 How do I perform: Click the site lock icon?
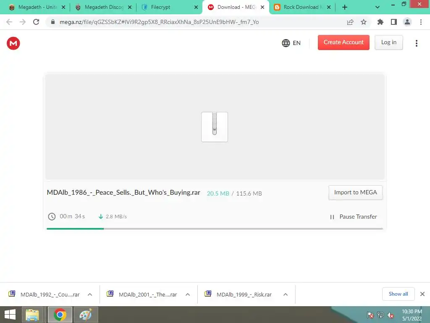(x=53, y=22)
